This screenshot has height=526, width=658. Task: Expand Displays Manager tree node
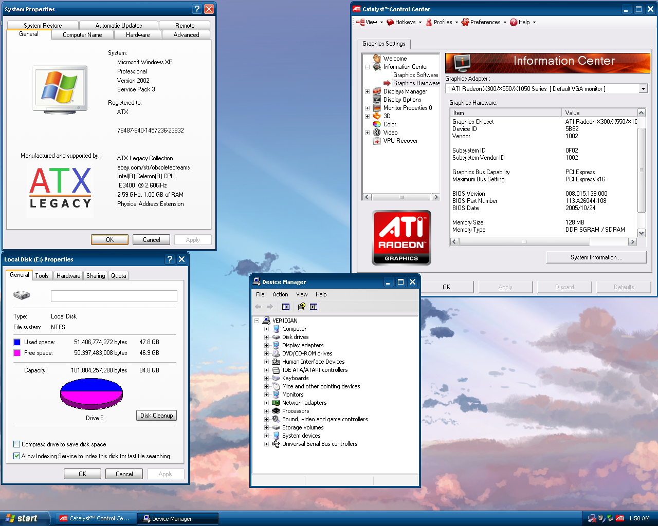367,91
